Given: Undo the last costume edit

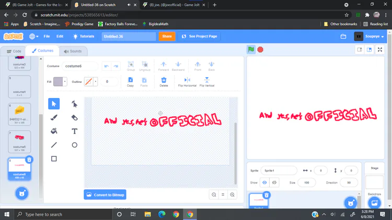Looking at the screenshot, I should (x=107, y=66).
